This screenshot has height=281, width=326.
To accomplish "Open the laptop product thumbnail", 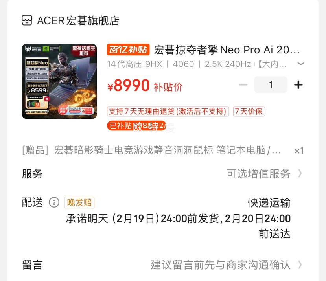I will [x=59, y=81].
